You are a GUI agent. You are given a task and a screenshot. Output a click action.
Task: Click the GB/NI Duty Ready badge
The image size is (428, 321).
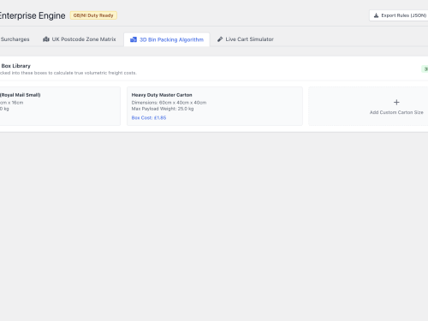(x=93, y=15)
